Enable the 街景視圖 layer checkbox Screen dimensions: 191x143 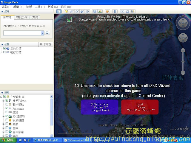7,120
